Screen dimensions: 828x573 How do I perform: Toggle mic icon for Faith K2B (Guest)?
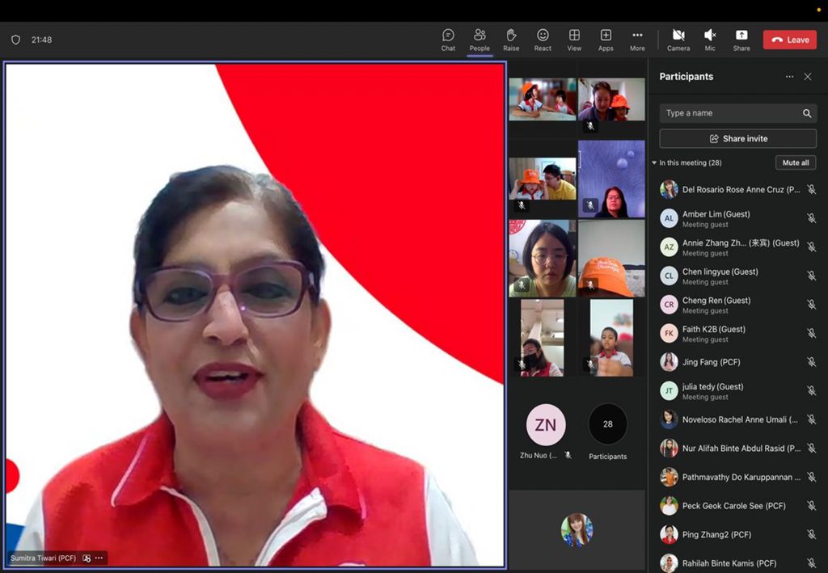(812, 334)
